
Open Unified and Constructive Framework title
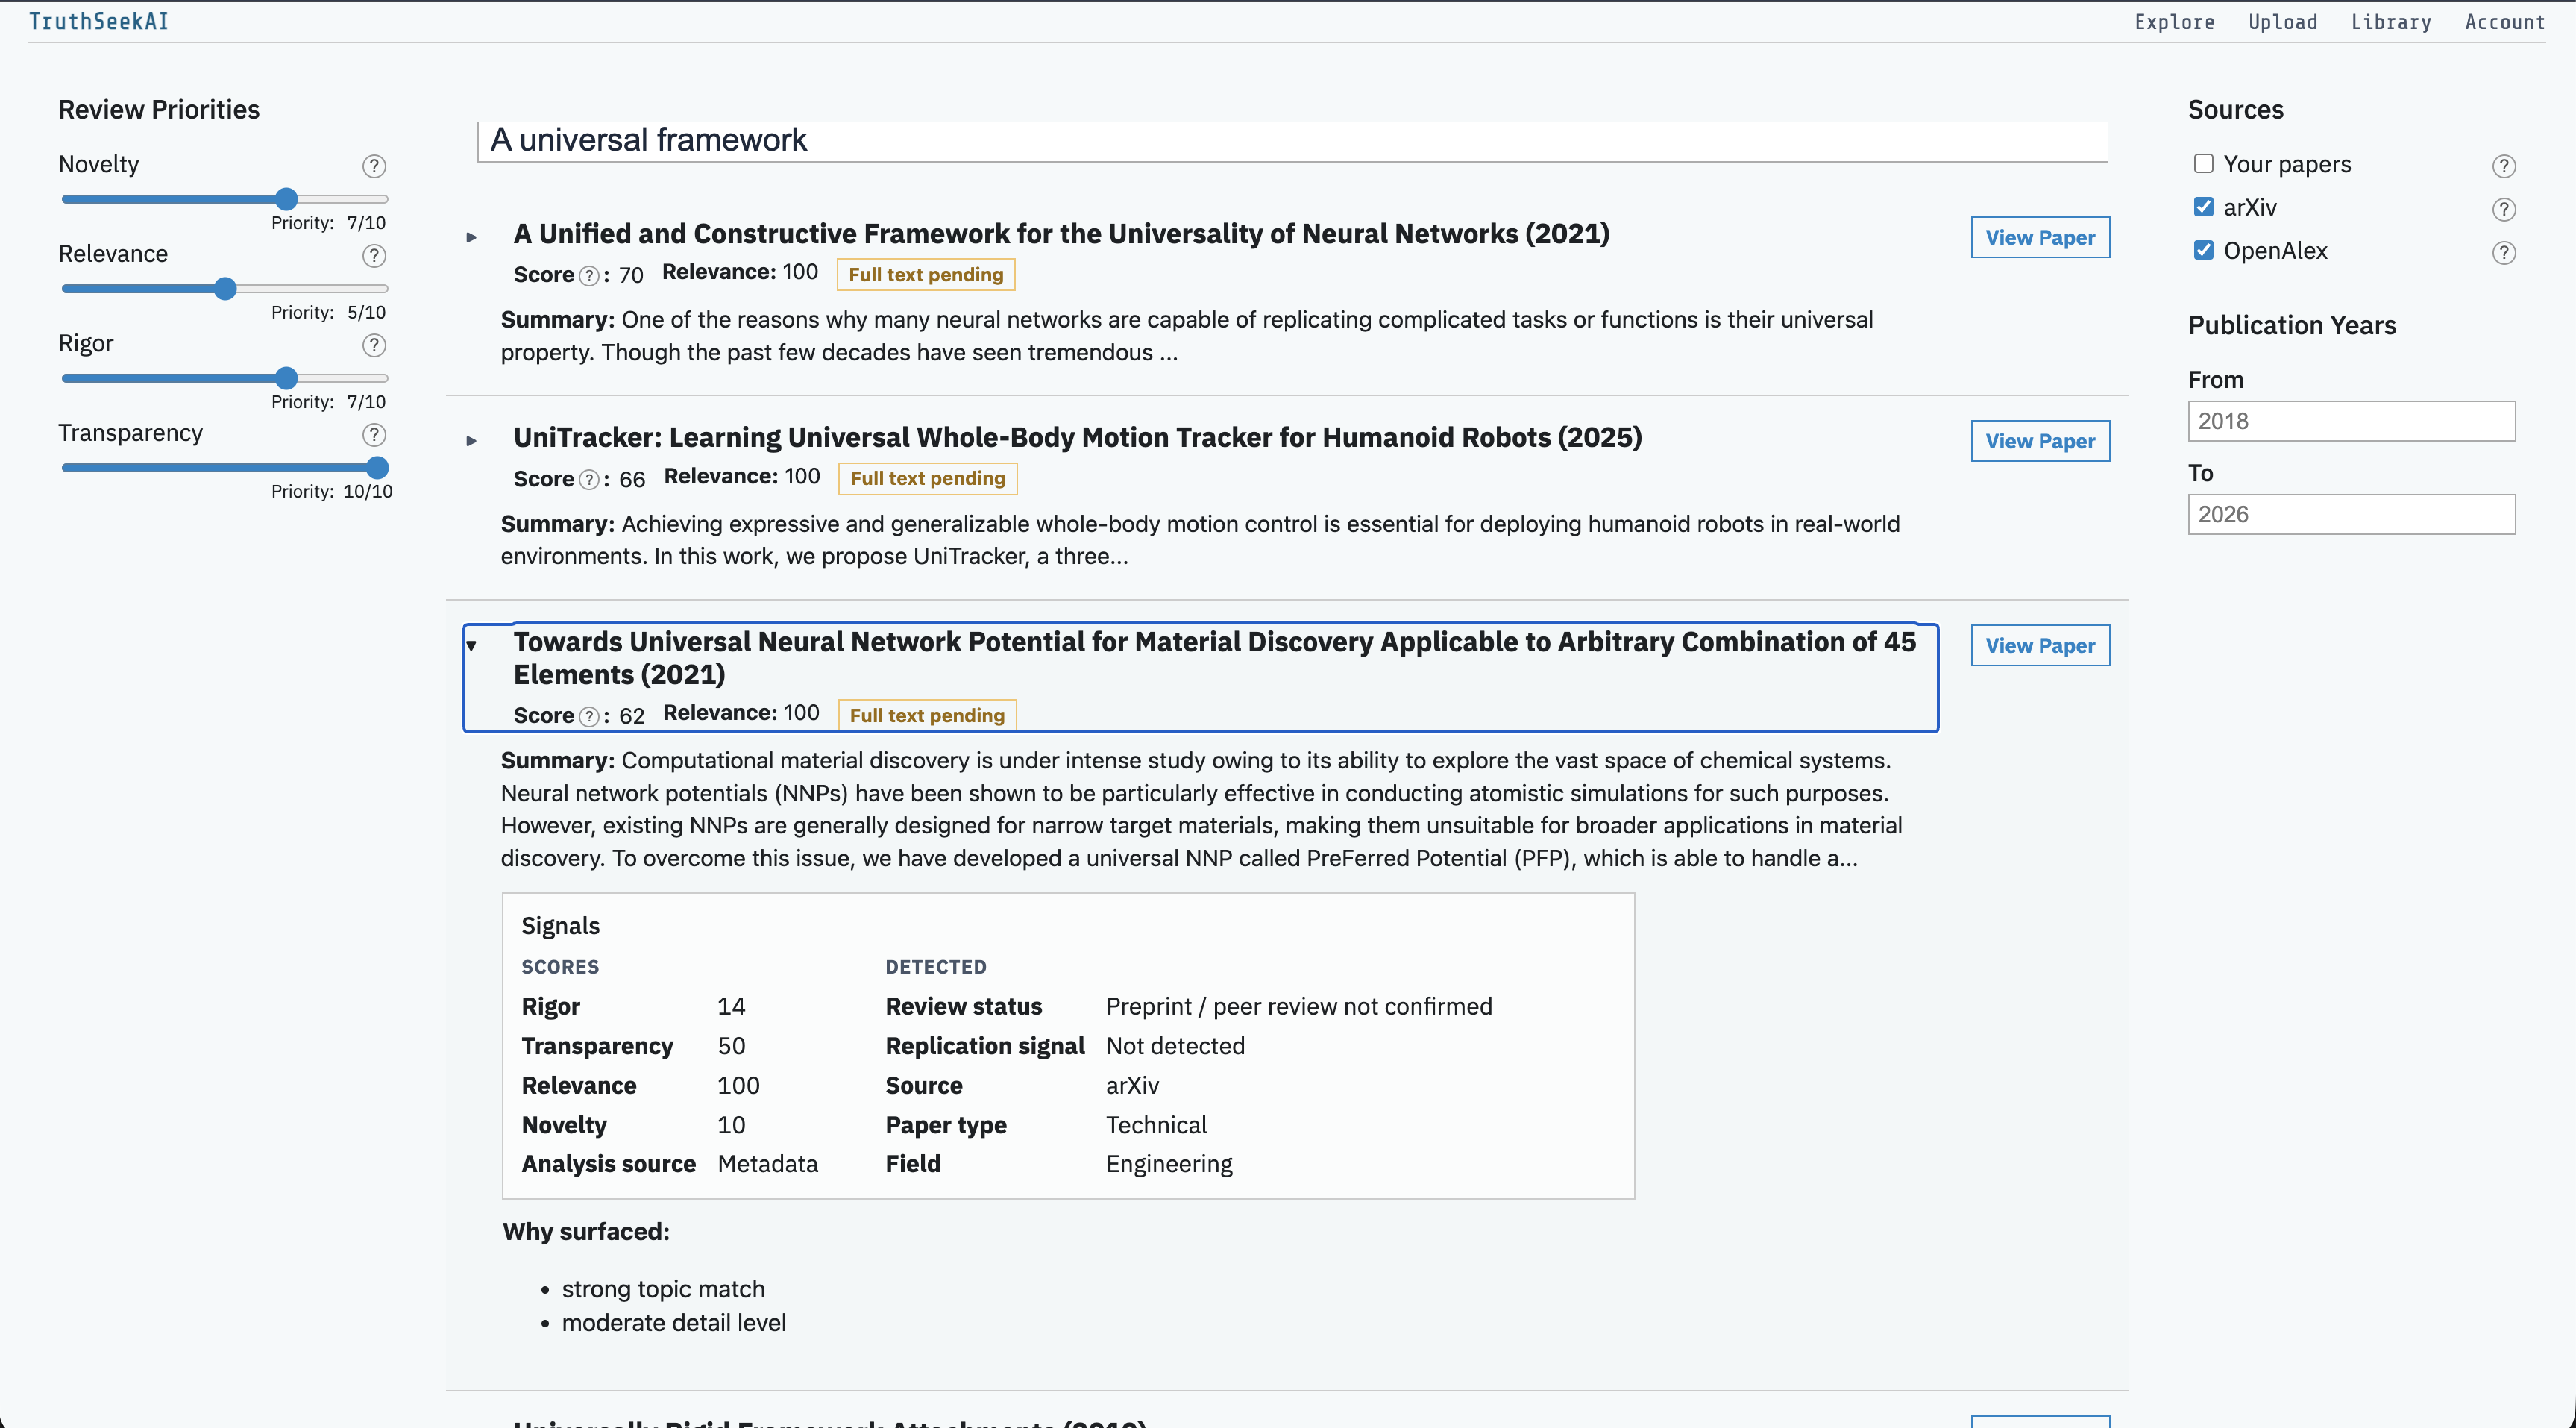(1061, 234)
